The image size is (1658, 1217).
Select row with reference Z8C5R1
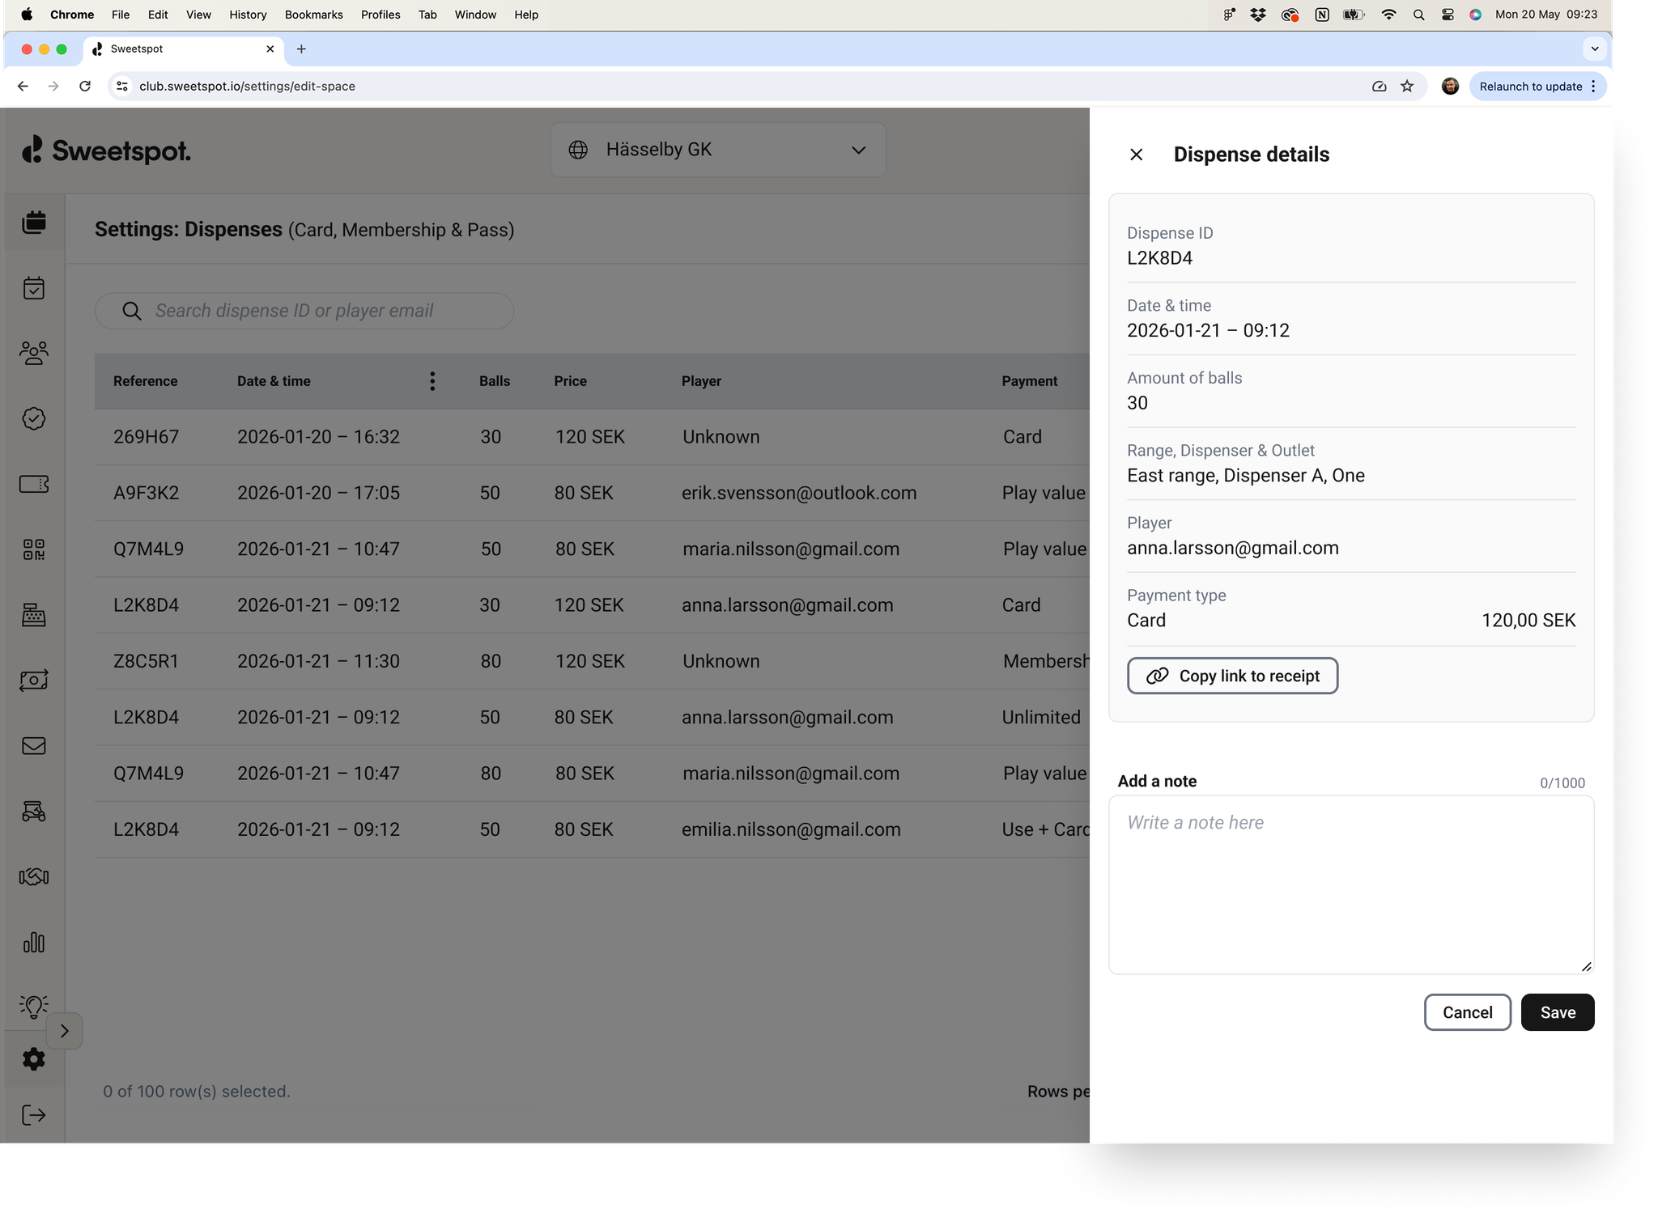[x=592, y=661]
